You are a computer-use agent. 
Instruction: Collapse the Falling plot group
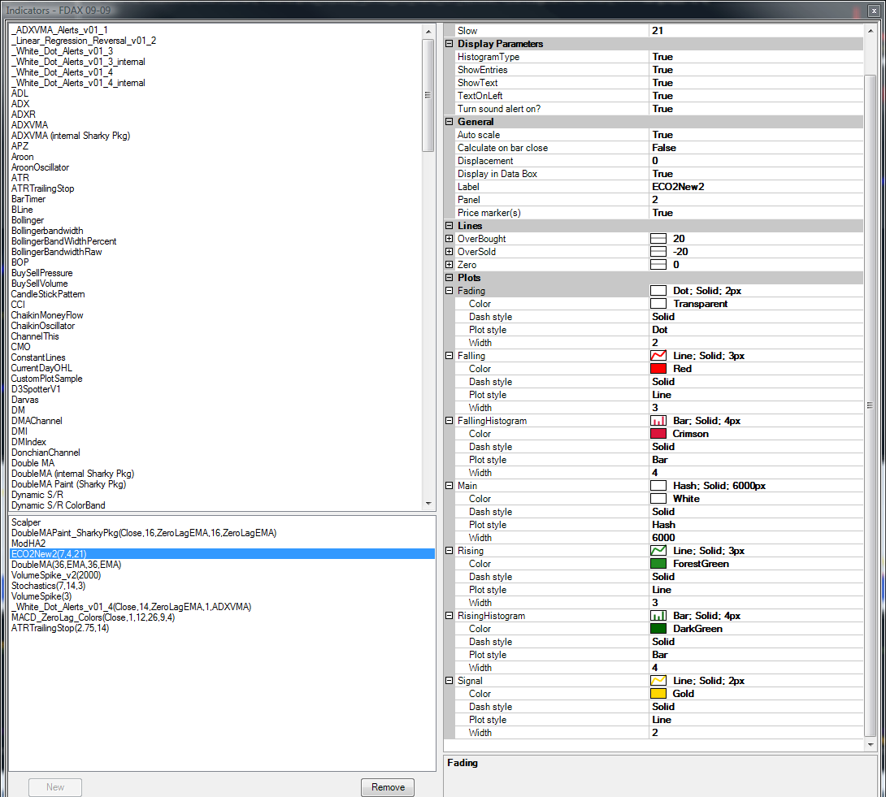pos(450,355)
